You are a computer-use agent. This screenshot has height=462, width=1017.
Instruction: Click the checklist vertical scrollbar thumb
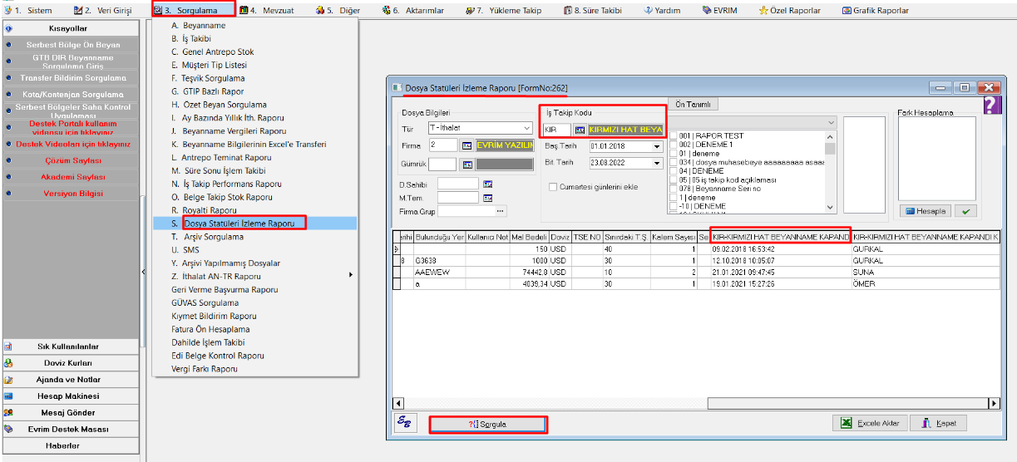tap(831, 149)
